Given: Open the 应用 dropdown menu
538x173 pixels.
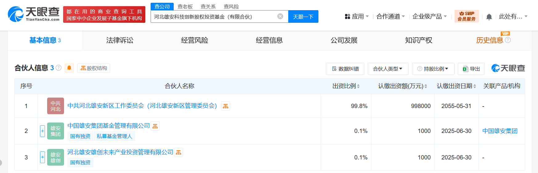Looking at the screenshot, I should pos(357,17).
